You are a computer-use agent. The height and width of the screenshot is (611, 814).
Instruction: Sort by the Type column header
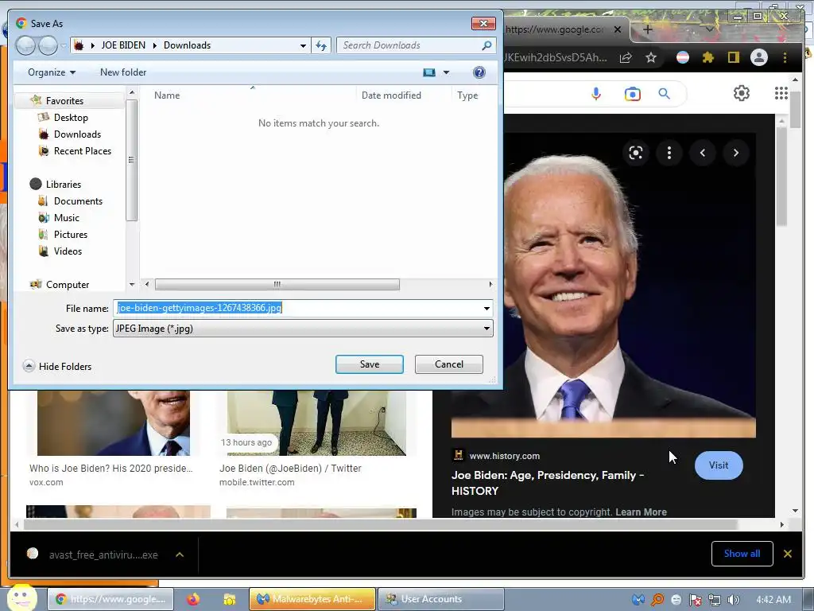tap(467, 95)
